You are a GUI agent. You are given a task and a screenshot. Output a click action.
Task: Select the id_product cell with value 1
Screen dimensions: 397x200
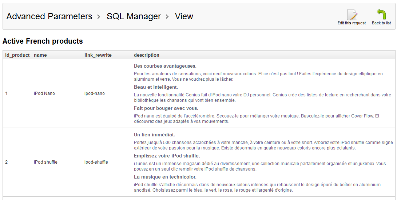point(6,93)
